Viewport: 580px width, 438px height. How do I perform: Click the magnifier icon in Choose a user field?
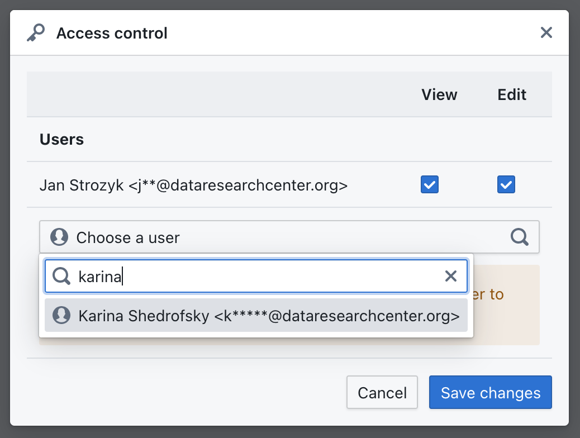tap(519, 237)
